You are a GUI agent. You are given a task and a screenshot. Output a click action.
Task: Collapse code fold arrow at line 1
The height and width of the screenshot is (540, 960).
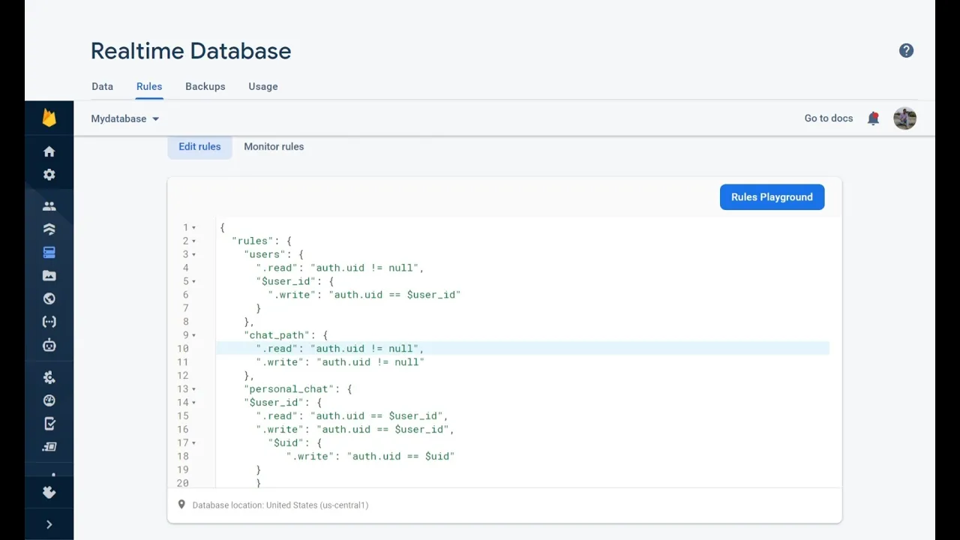coord(193,227)
